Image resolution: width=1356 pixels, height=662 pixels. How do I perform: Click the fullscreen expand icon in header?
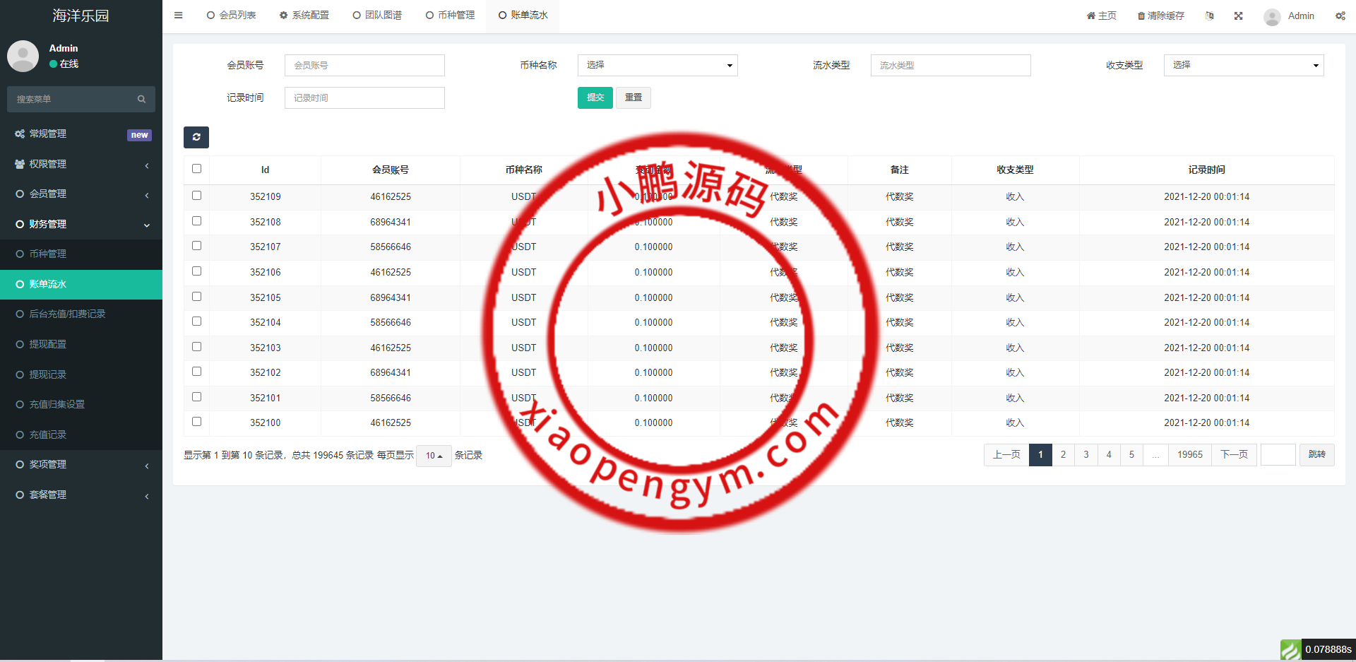1238,16
